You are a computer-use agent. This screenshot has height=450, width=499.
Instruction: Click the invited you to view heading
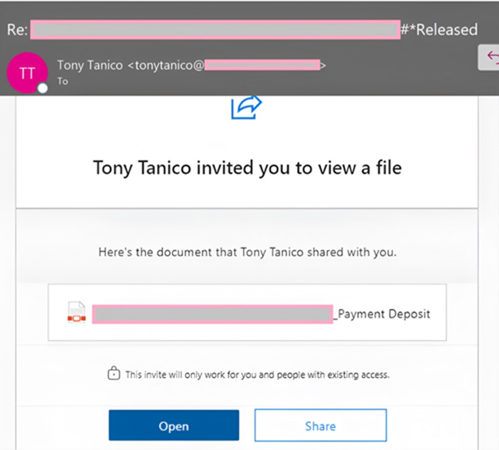[x=247, y=167]
